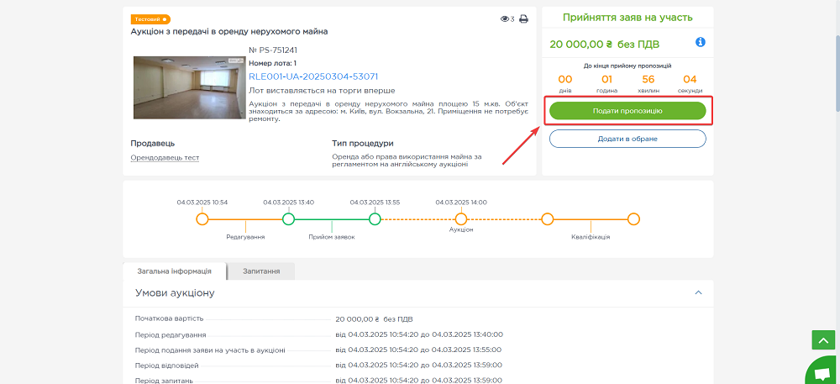Click green timeline marker at 04.03.2025 13:40
The height and width of the screenshot is (384, 840).
coord(288,219)
